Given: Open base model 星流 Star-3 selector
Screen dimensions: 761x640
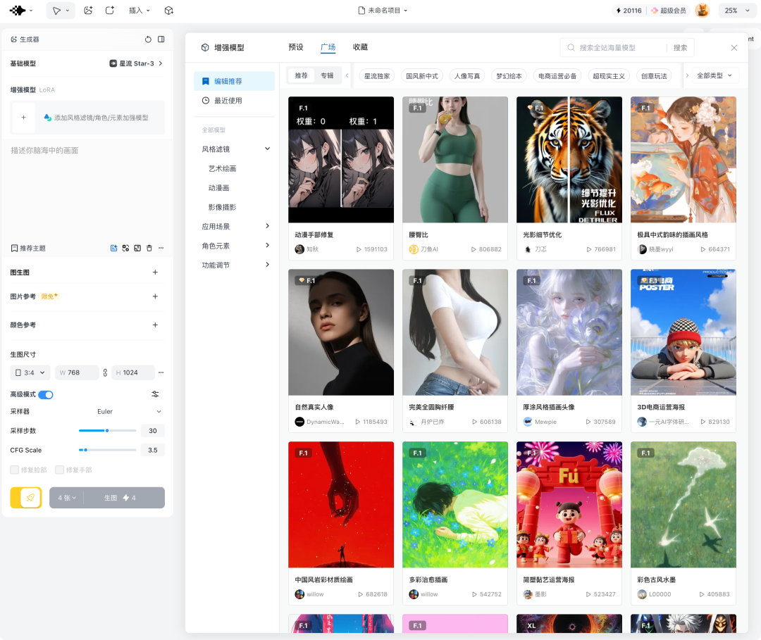Looking at the screenshot, I should pos(136,63).
